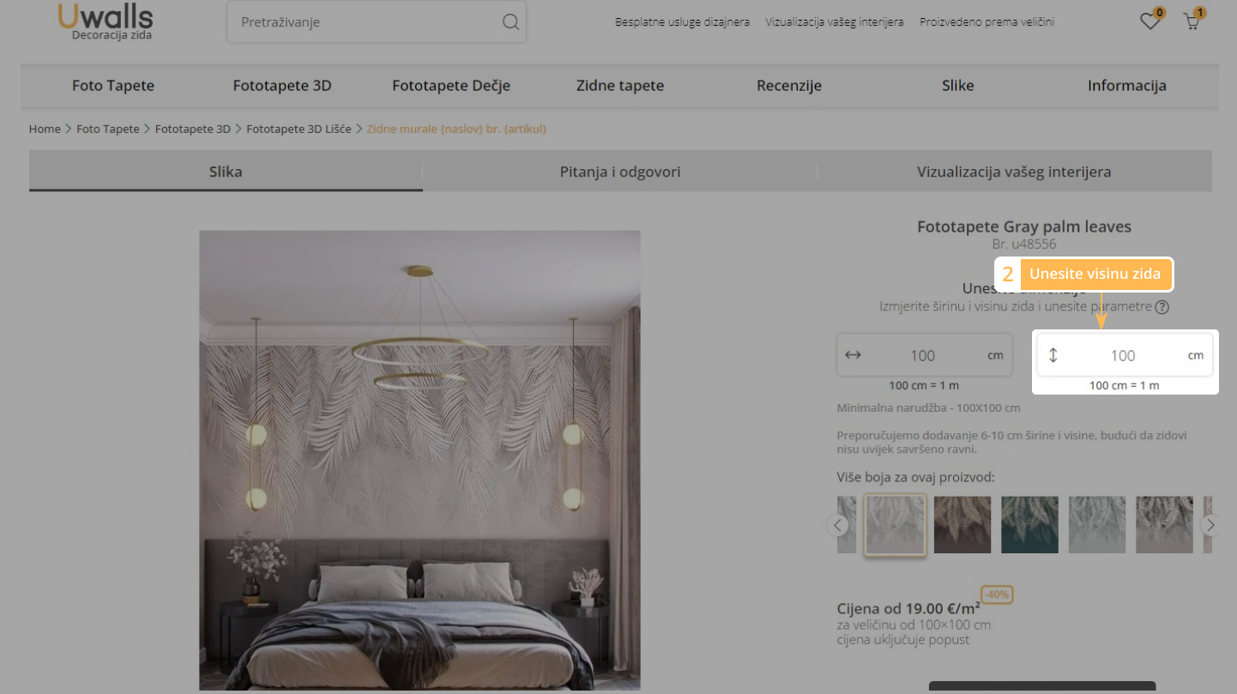Click the width arrow icon

(853, 355)
